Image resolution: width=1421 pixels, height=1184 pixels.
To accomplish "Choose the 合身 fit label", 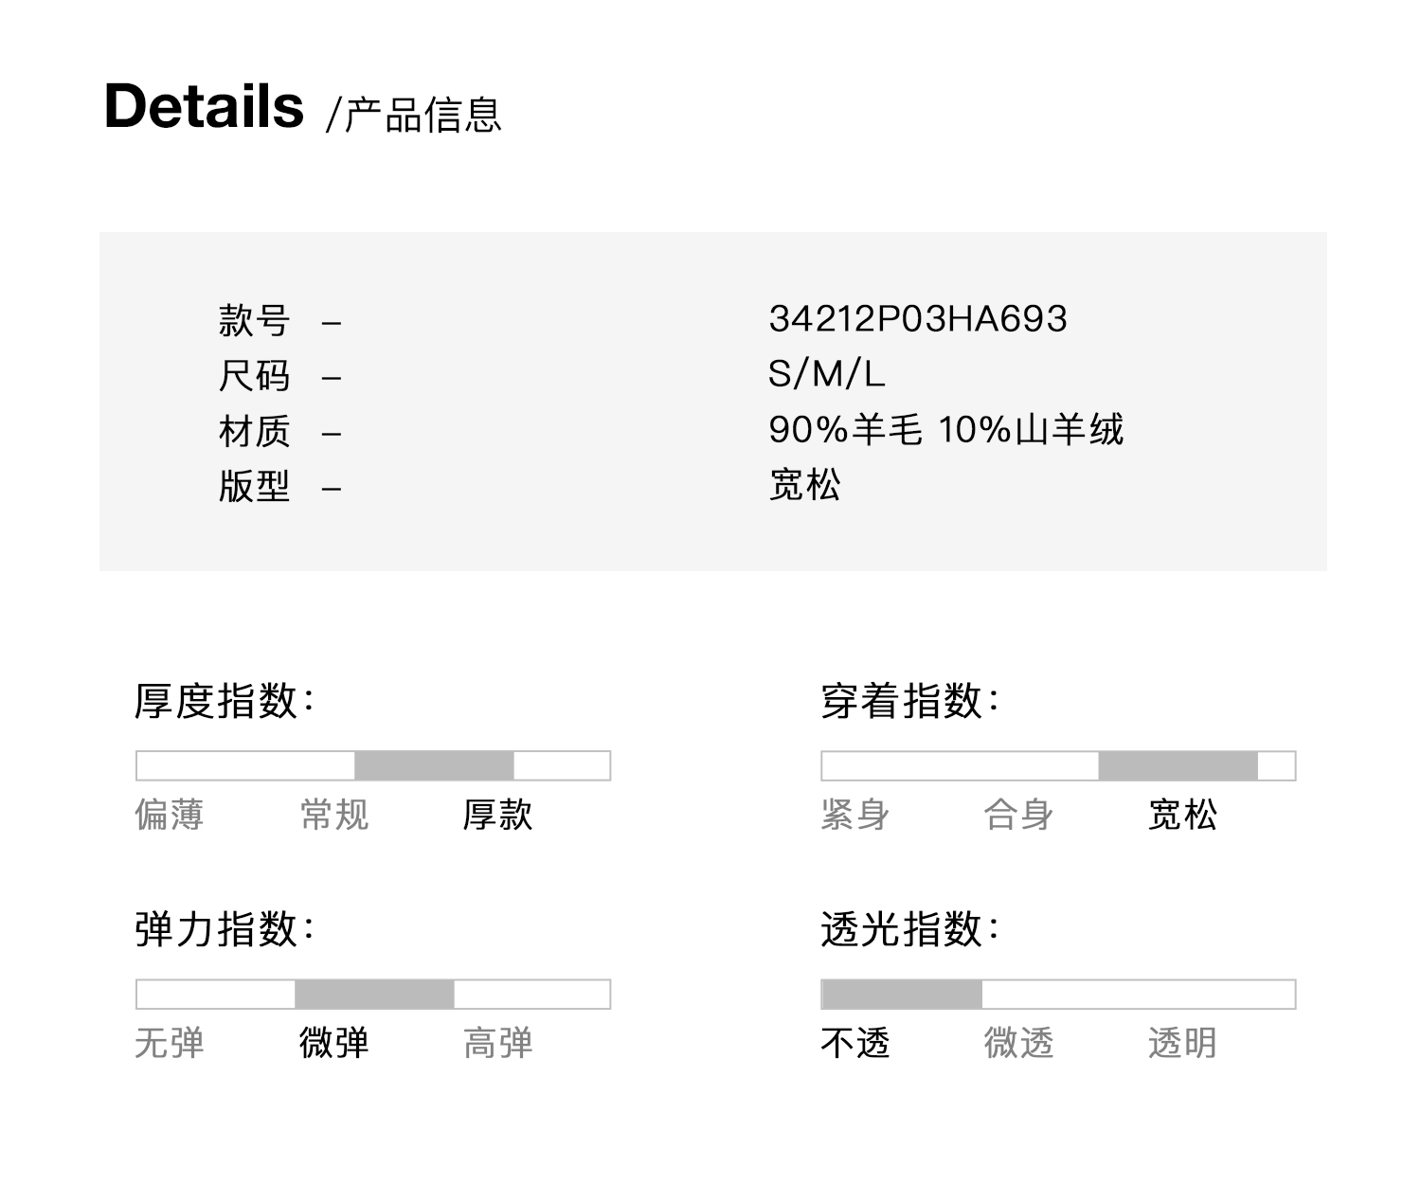I will coord(1018,815).
